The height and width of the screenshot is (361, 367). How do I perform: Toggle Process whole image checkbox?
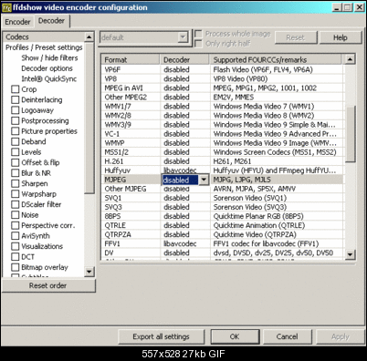coord(198,34)
